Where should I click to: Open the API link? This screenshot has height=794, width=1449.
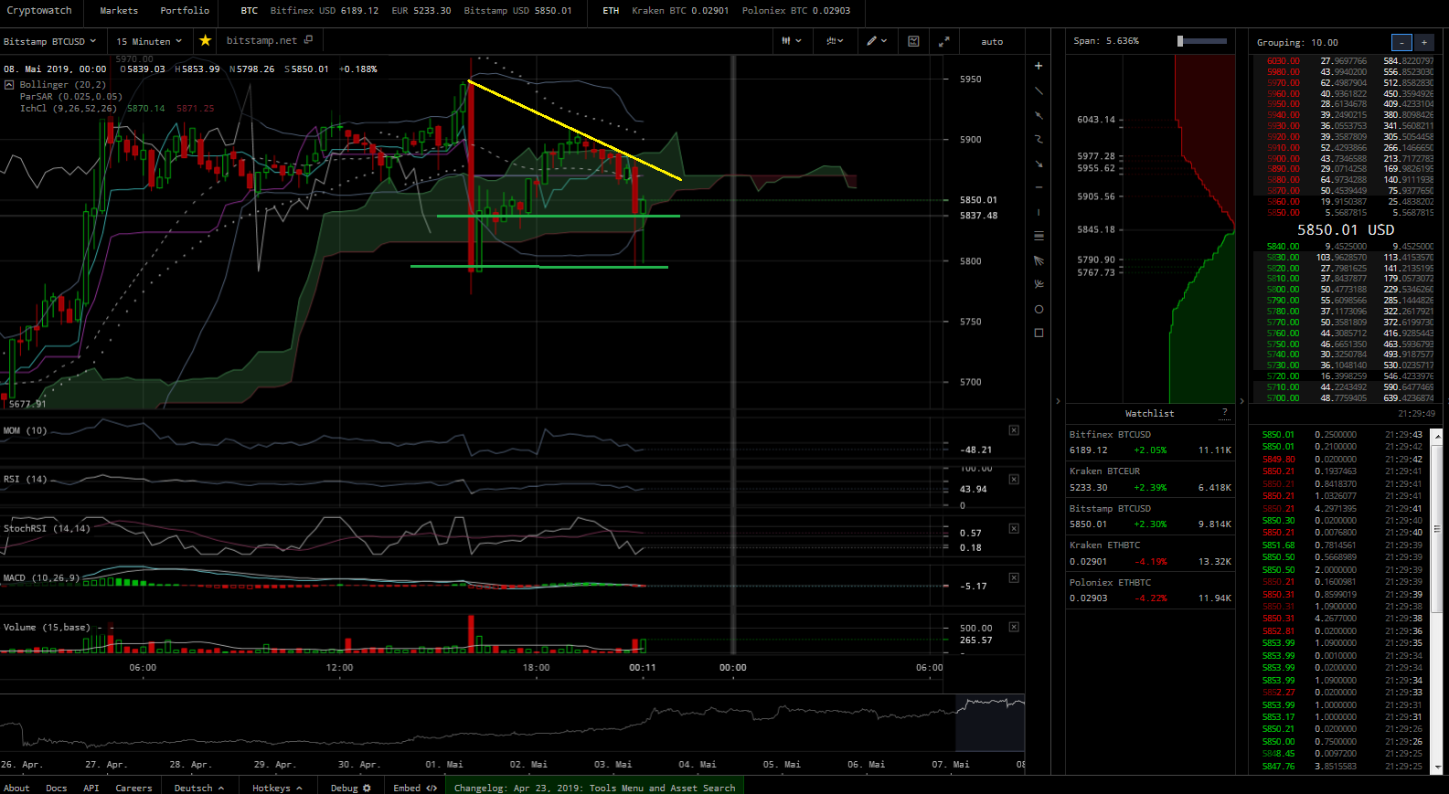91,788
